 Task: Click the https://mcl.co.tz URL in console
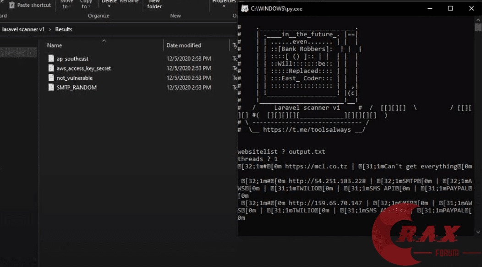[x=316, y=166]
